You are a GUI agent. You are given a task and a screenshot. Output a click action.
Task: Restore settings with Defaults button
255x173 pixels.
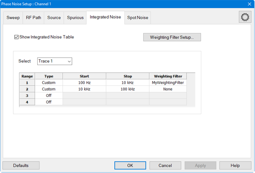pyautogui.click(x=21, y=165)
